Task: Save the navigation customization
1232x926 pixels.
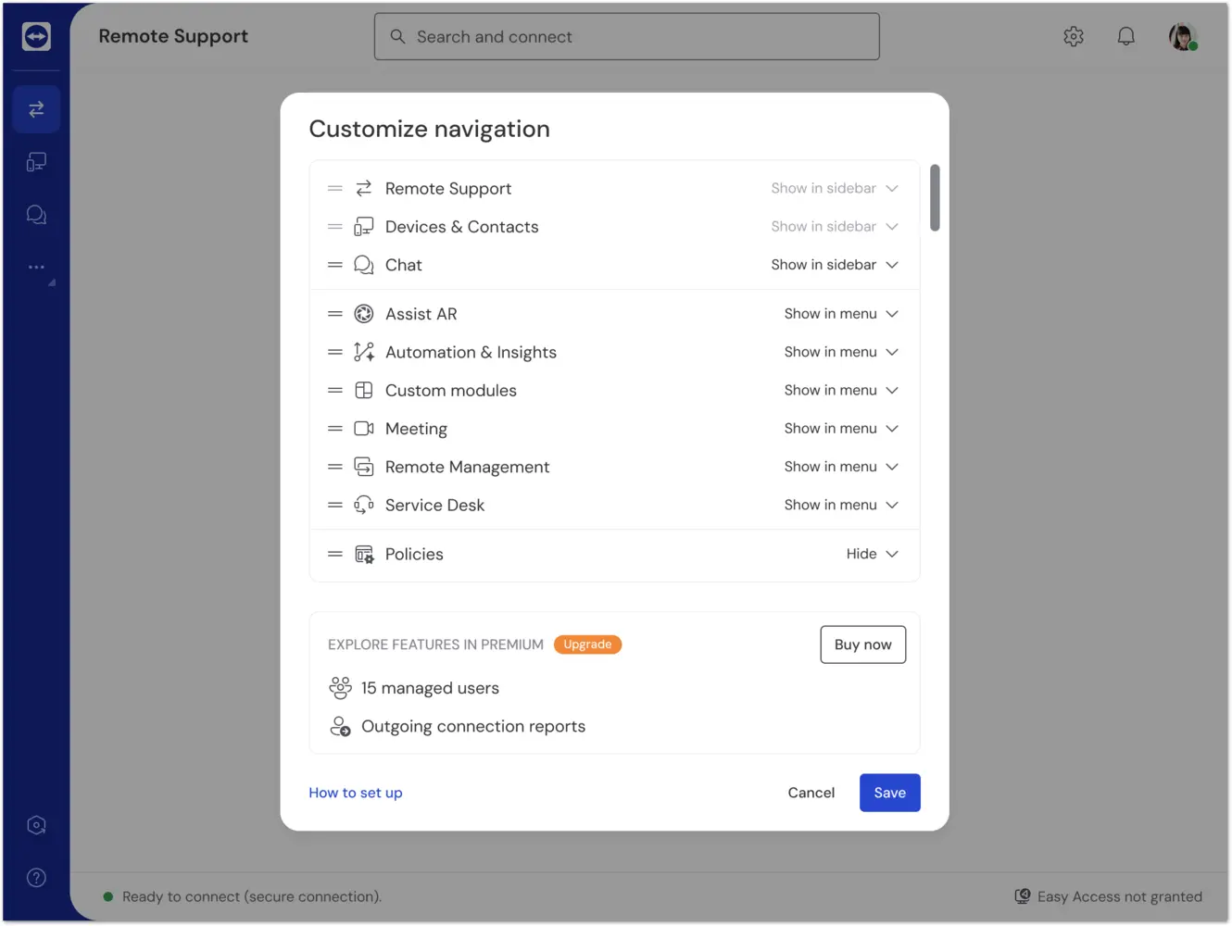Action: [x=889, y=793]
